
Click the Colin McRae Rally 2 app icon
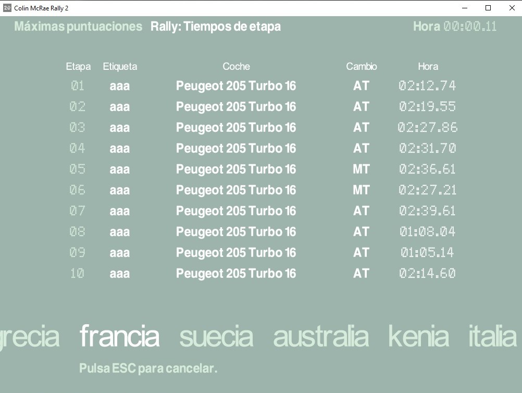pos(7,8)
